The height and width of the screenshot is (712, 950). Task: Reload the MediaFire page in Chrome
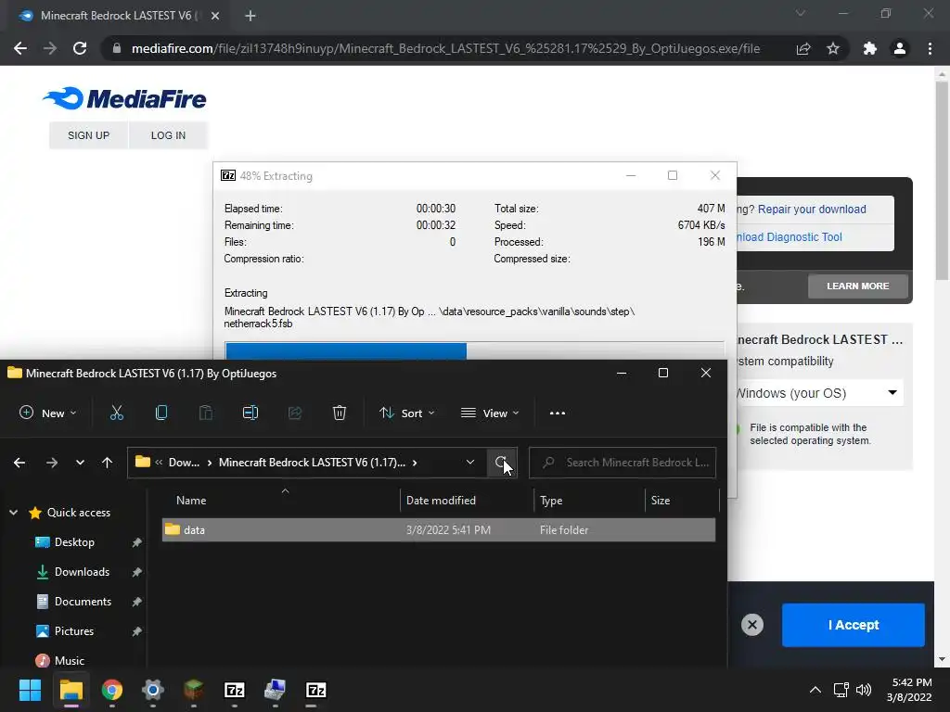click(x=80, y=48)
